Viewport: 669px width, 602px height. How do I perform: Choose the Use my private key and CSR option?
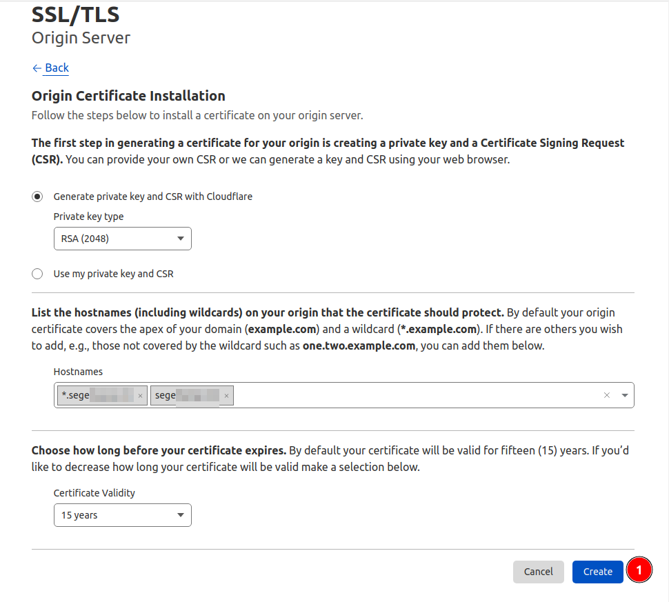(37, 274)
